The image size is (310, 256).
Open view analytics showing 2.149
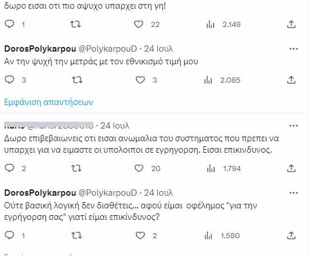[223, 25]
